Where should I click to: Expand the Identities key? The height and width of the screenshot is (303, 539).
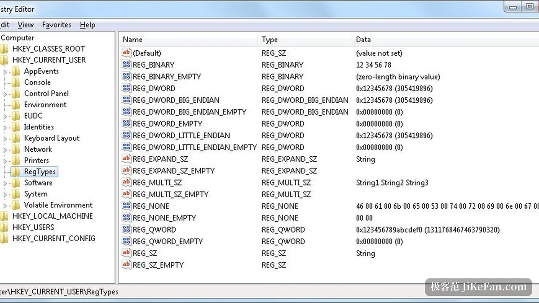tap(5, 127)
